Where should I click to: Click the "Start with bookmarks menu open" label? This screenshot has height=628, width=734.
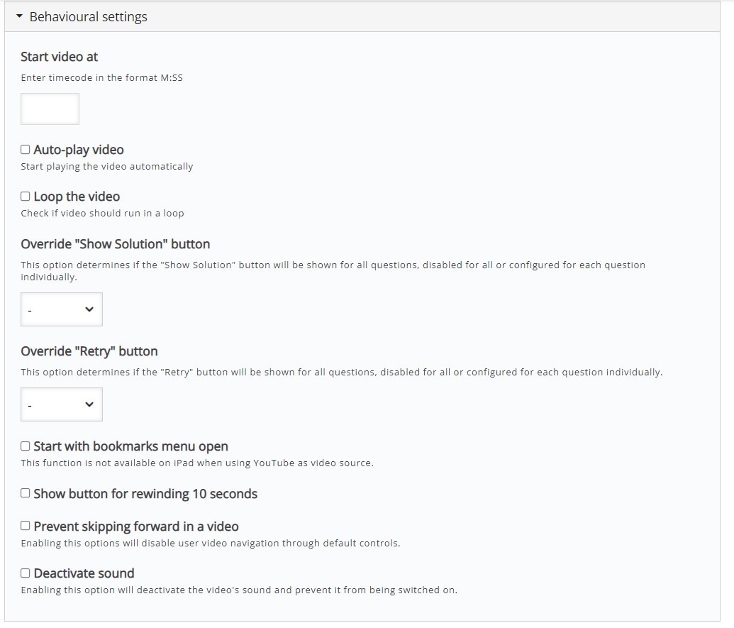(131, 446)
